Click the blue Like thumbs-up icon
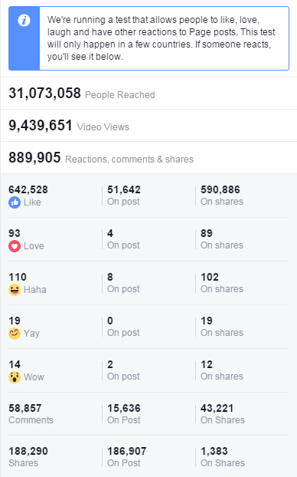The image size is (297, 477). [15, 202]
